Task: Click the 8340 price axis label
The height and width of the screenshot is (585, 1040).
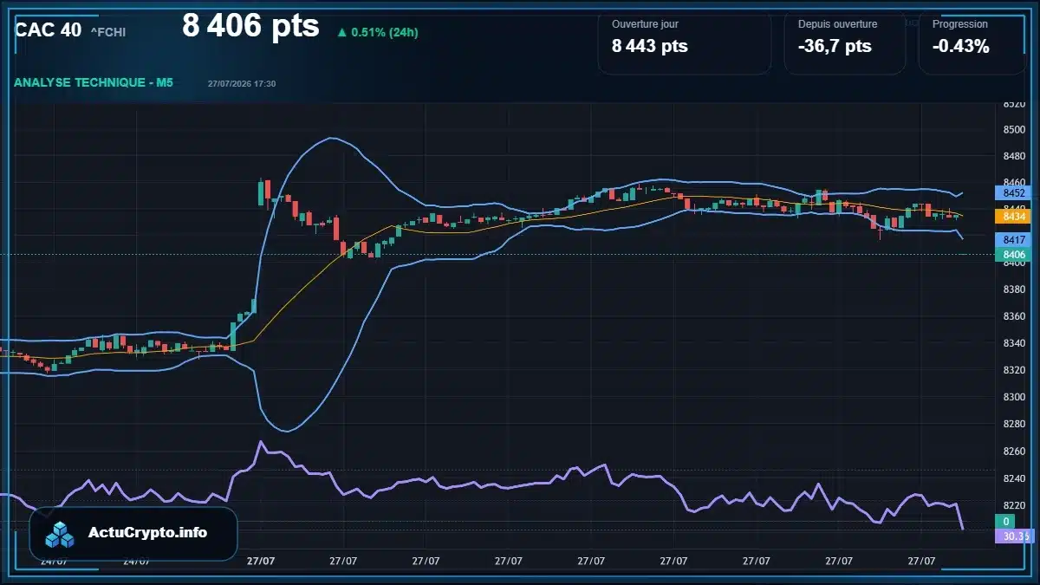Action: tap(1014, 343)
